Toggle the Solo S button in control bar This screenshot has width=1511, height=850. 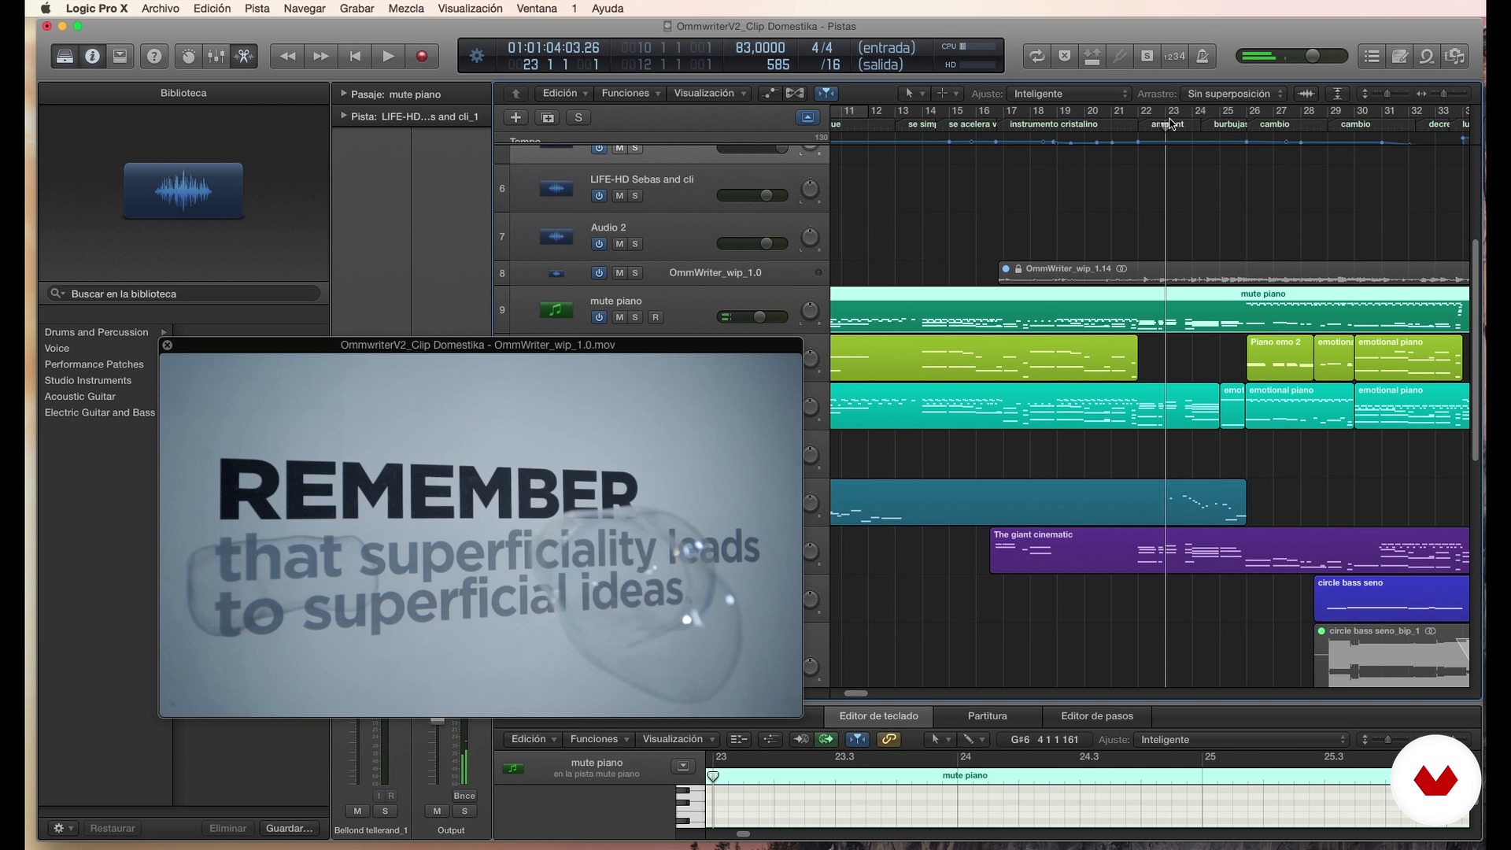point(1147,56)
